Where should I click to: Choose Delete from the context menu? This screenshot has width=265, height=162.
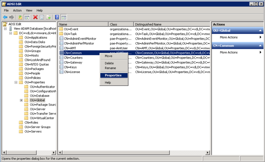click(x=114, y=63)
